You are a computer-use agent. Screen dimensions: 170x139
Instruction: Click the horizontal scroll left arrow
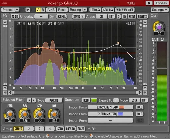10,93
